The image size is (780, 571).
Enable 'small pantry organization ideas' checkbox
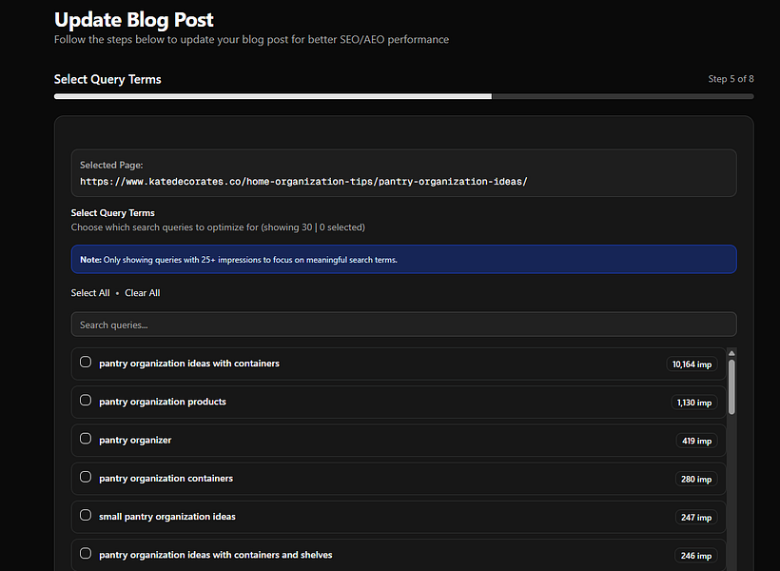coord(86,515)
